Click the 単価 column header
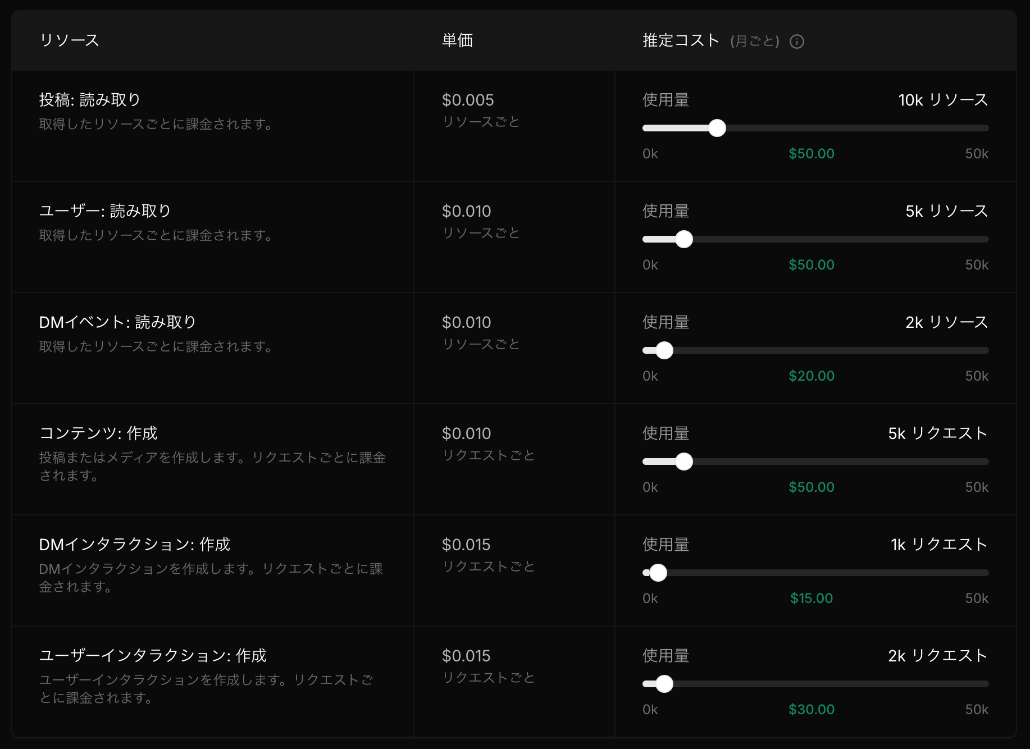 coord(457,40)
